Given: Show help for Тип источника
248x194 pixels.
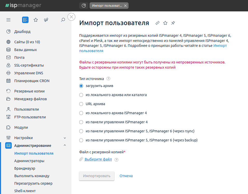Looking at the screenshot, I should 108,78.
